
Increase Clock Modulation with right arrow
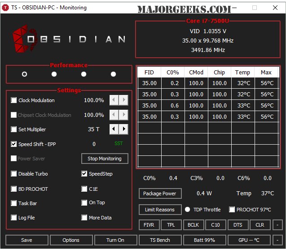point(123,100)
